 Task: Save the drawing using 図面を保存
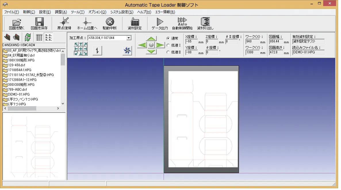[39, 23]
